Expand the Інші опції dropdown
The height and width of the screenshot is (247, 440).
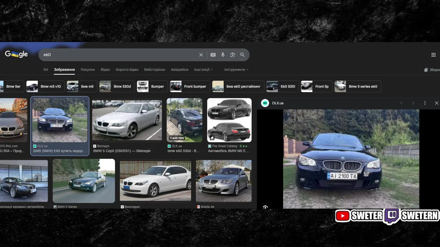click(203, 70)
